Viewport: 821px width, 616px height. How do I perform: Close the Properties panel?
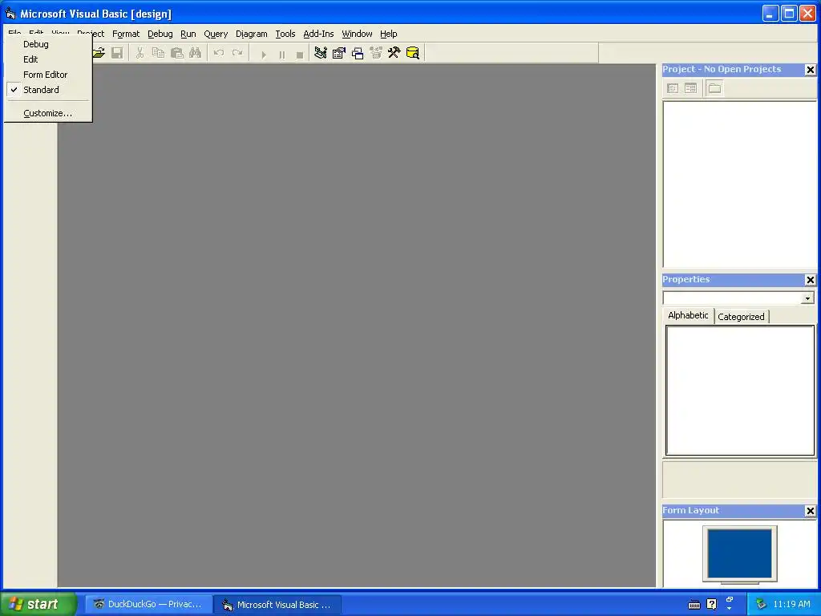click(x=810, y=280)
